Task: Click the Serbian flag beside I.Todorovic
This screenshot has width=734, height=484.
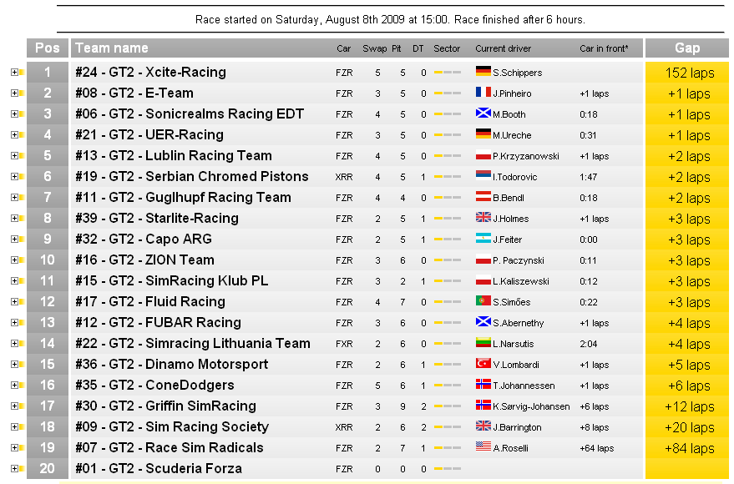Action: (483, 177)
